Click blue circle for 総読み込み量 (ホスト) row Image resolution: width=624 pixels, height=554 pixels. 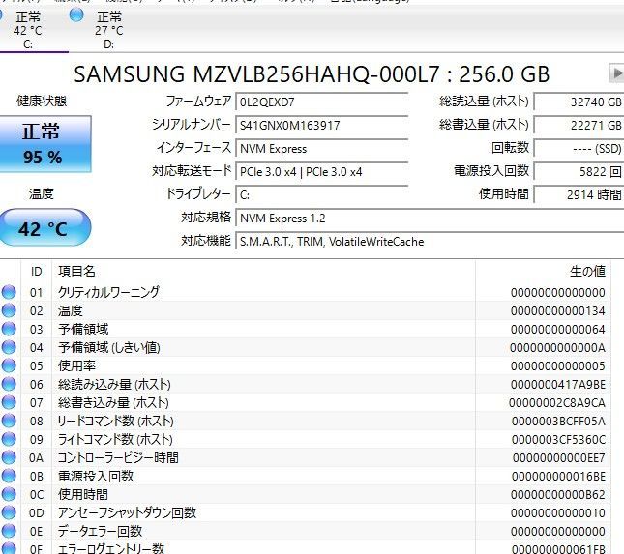tap(9, 384)
